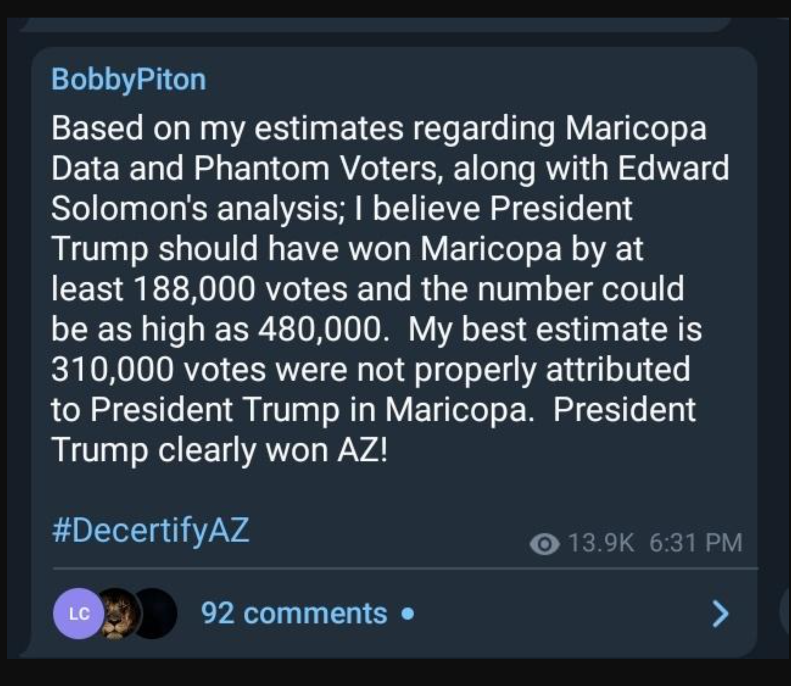Open the BobbyPiton sender name

click(129, 79)
